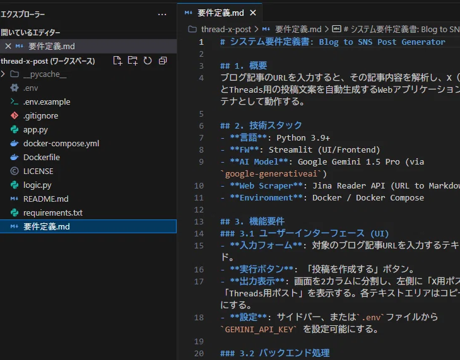The image size is (460, 360).
Task: Collapse all folders in explorer icon
Action: tap(163, 61)
